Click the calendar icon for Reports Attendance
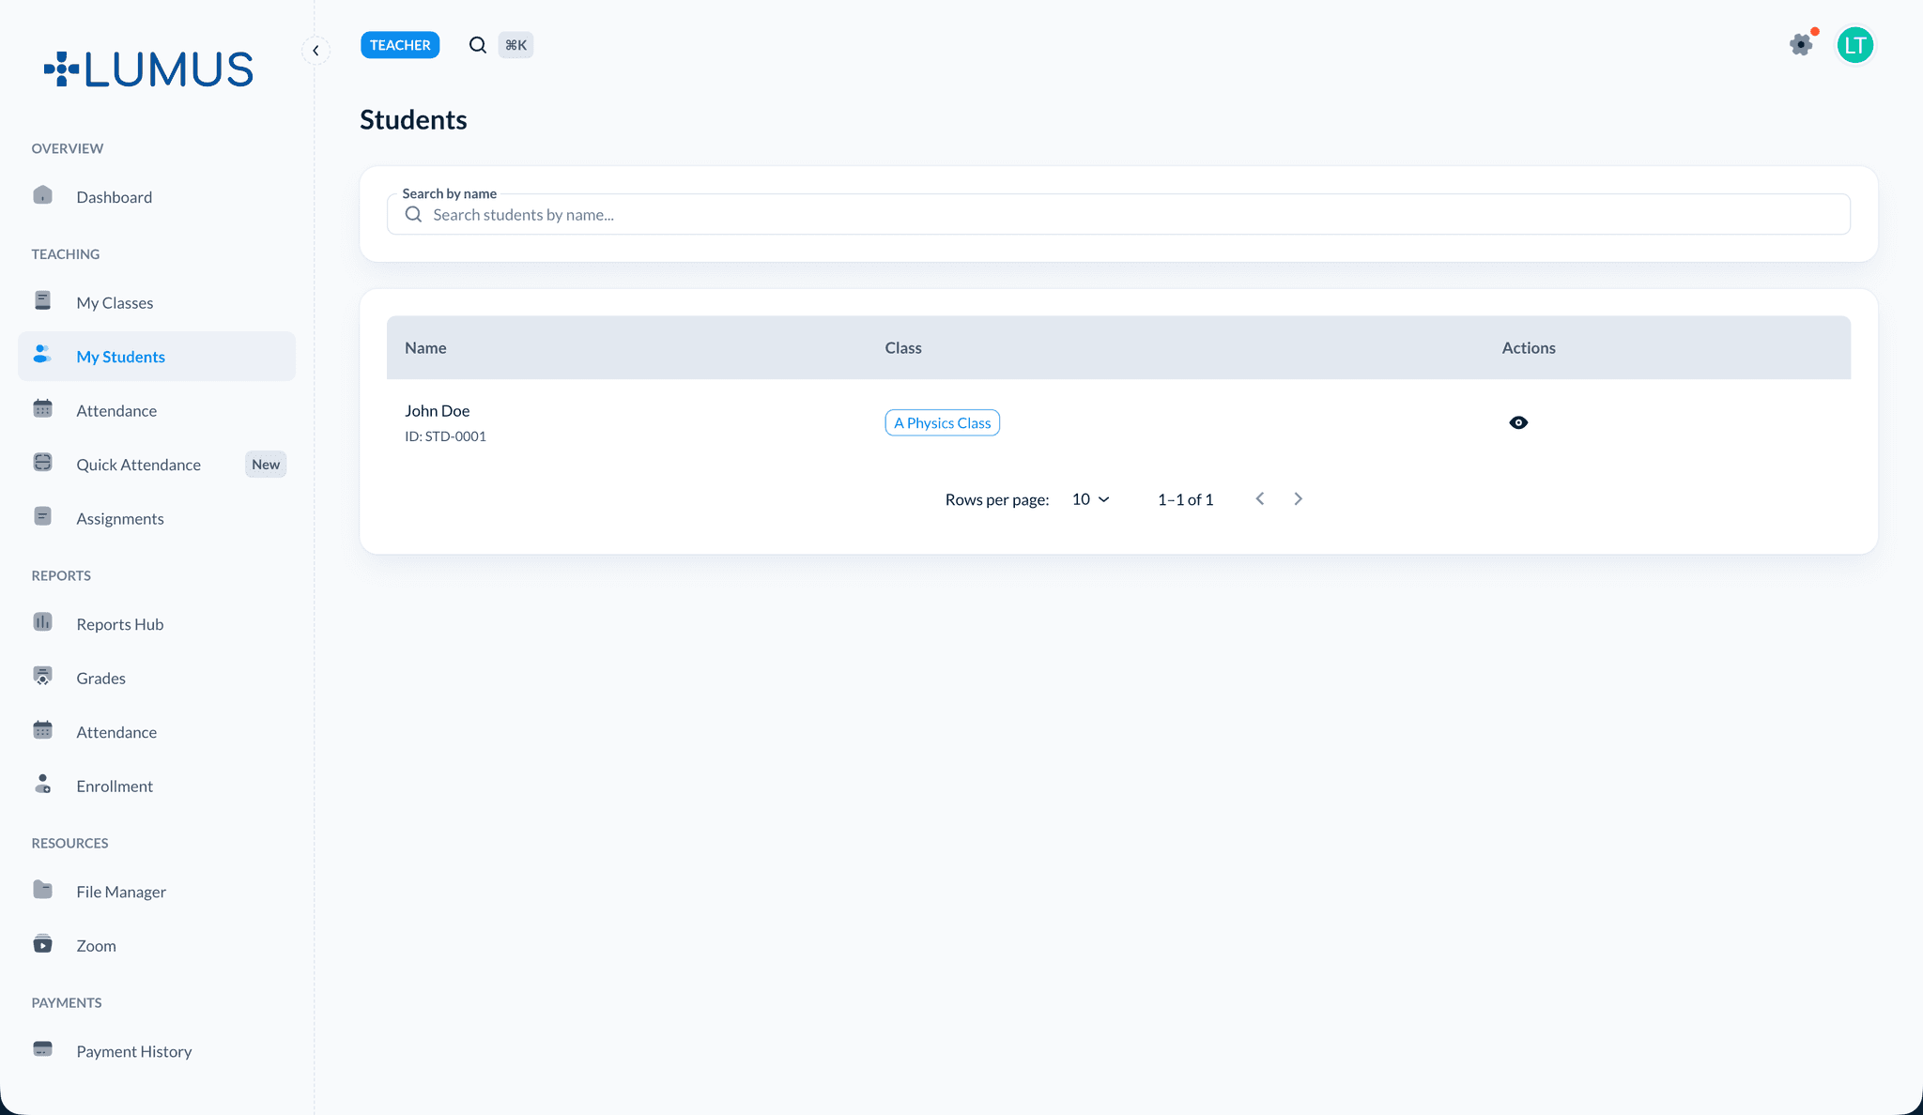Screen dimensions: 1923x1115 (x=43, y=730)
